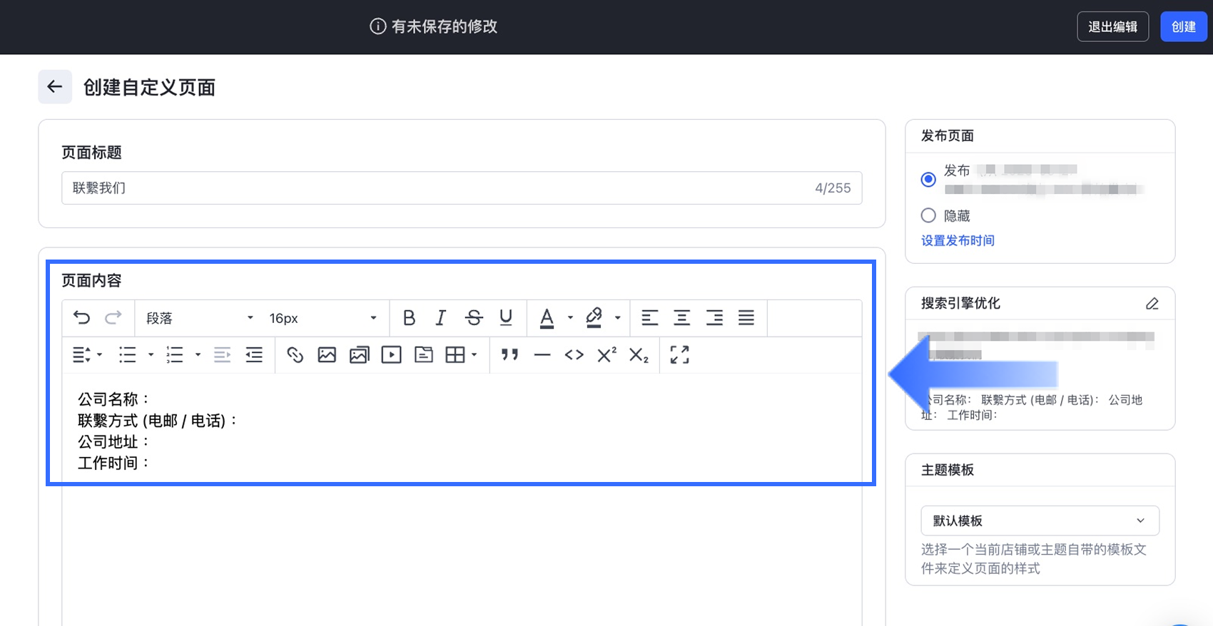The height and width of the screenshot is (626, 1213).
Task: Open the 段落 paragraph style dropdown
Action: point(199,318)
